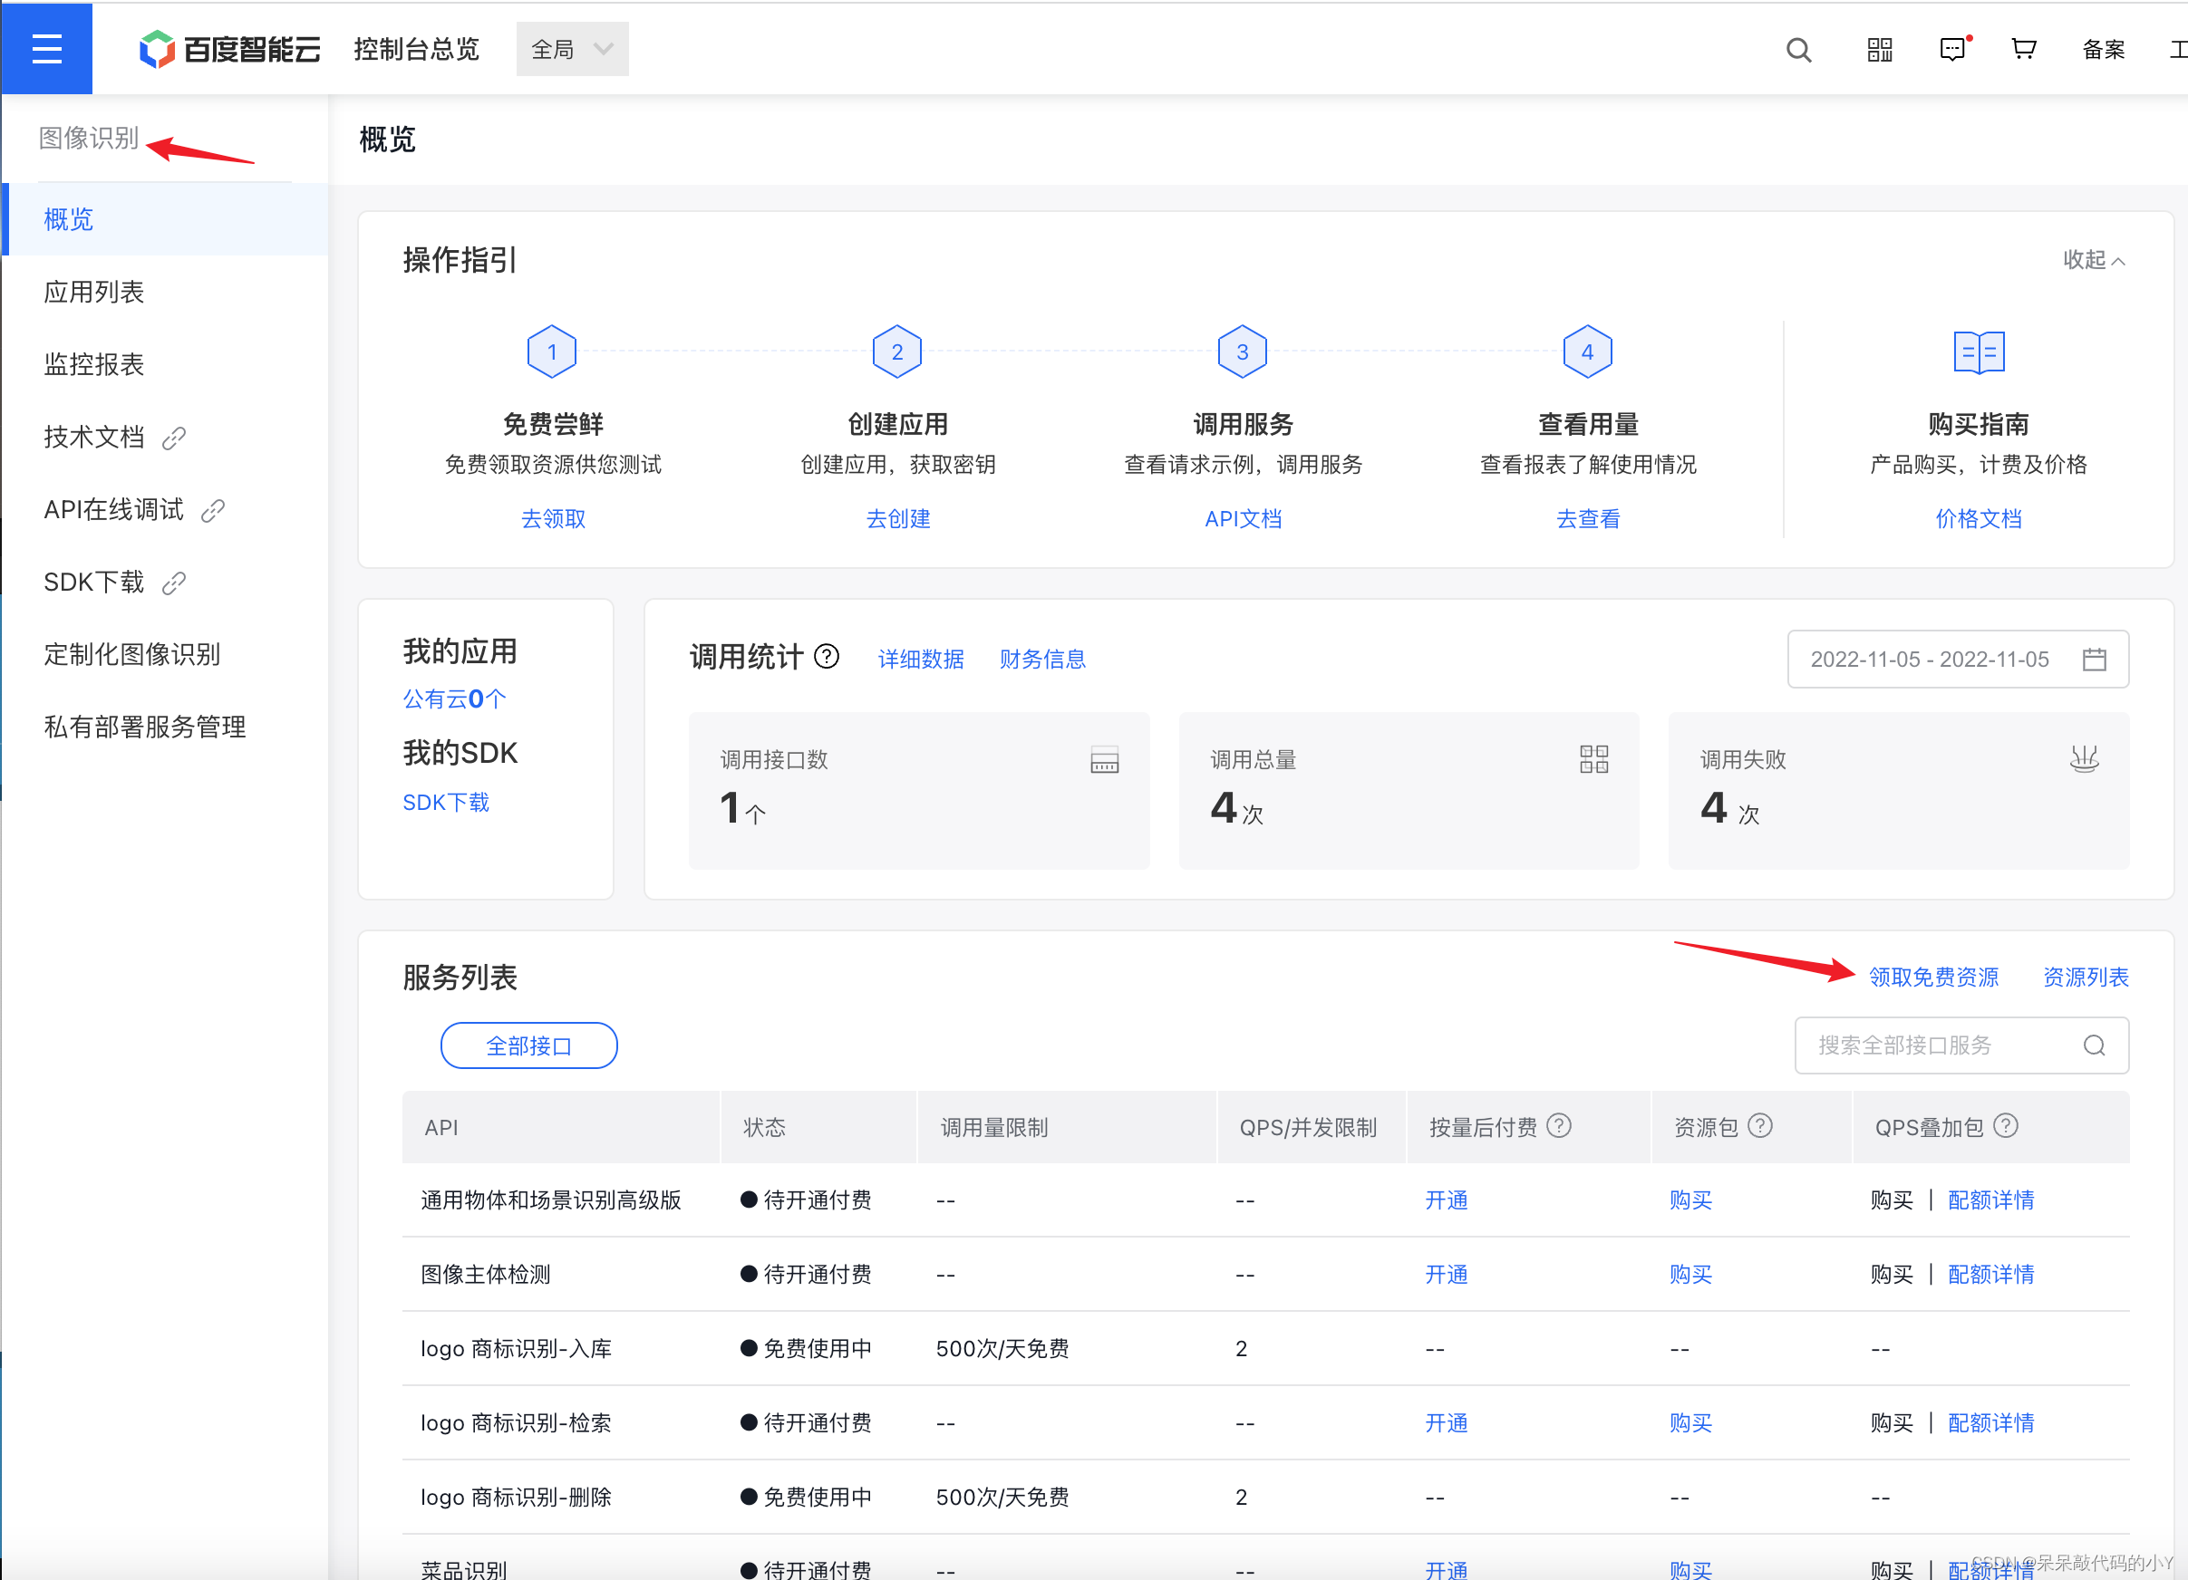Click grid icon on 调用总量 card
This screenshot has width=2188, height=1580.
[x=1593, y=759]
